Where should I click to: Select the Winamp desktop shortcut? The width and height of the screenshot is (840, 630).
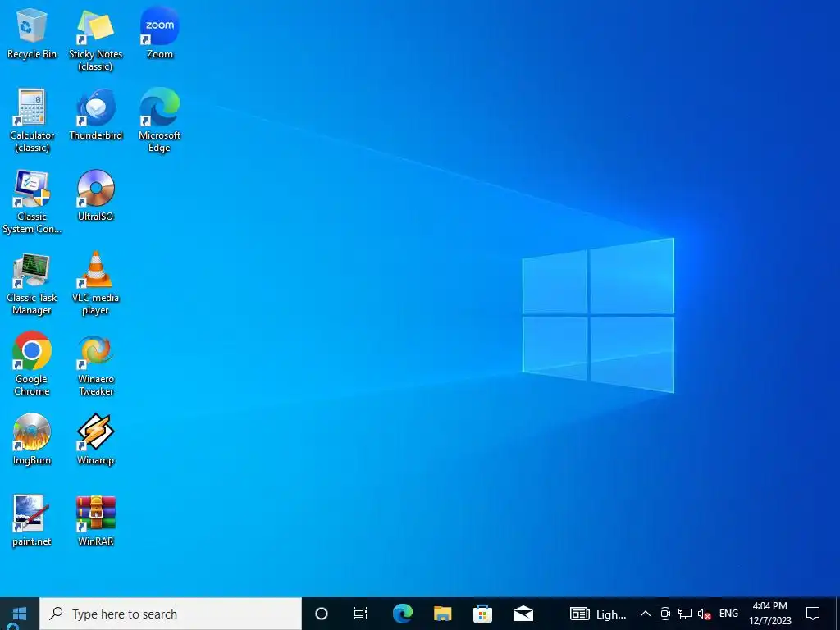pos(95,441)
